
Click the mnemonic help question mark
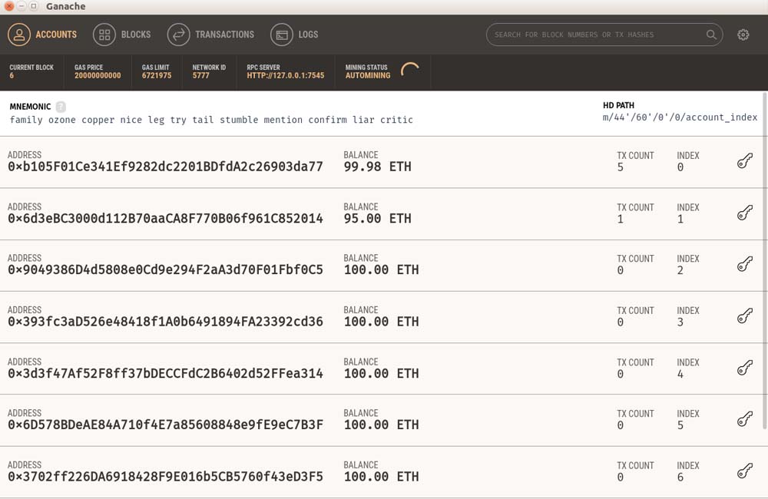coord(61,107)
